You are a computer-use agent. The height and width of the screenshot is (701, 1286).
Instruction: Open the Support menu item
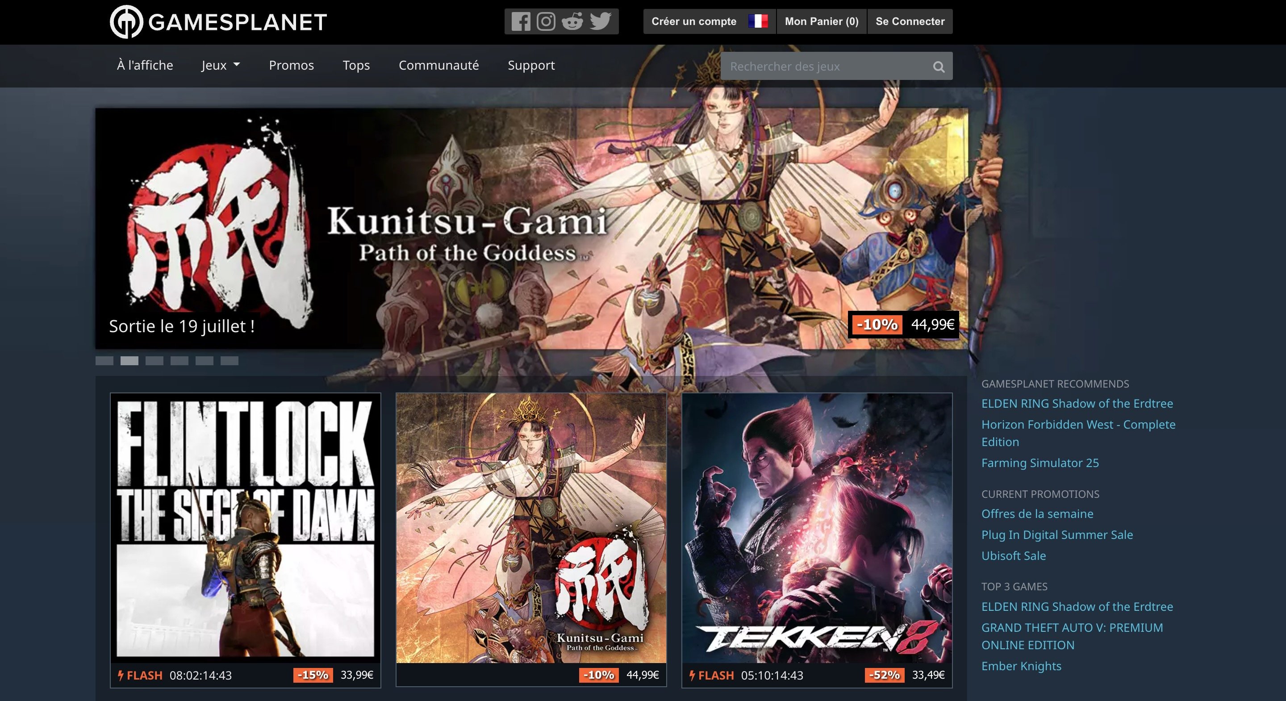click(x=531, y=65)
